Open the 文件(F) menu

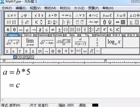click(x=7, y=8)
